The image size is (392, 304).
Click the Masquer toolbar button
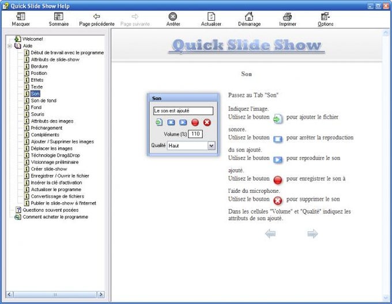point(21,20)
